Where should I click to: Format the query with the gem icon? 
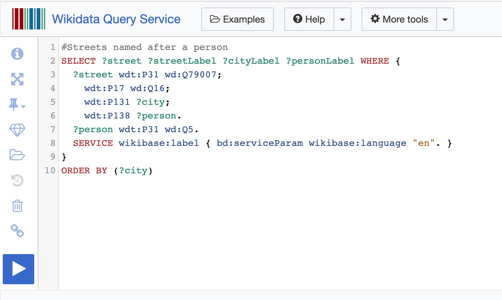[x=17, y=130]
